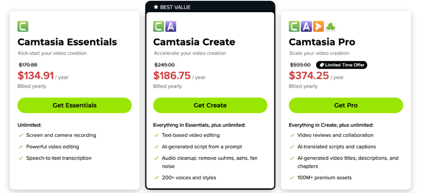Click the orange Screencast play icon on Pro card

click(318, 26)
